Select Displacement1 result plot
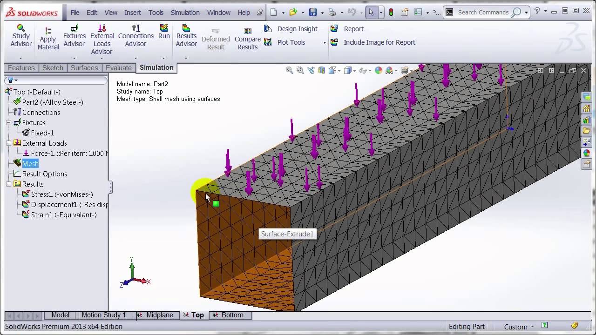The width and height of the screenshot is (596, 335). (x=65, y=205)
